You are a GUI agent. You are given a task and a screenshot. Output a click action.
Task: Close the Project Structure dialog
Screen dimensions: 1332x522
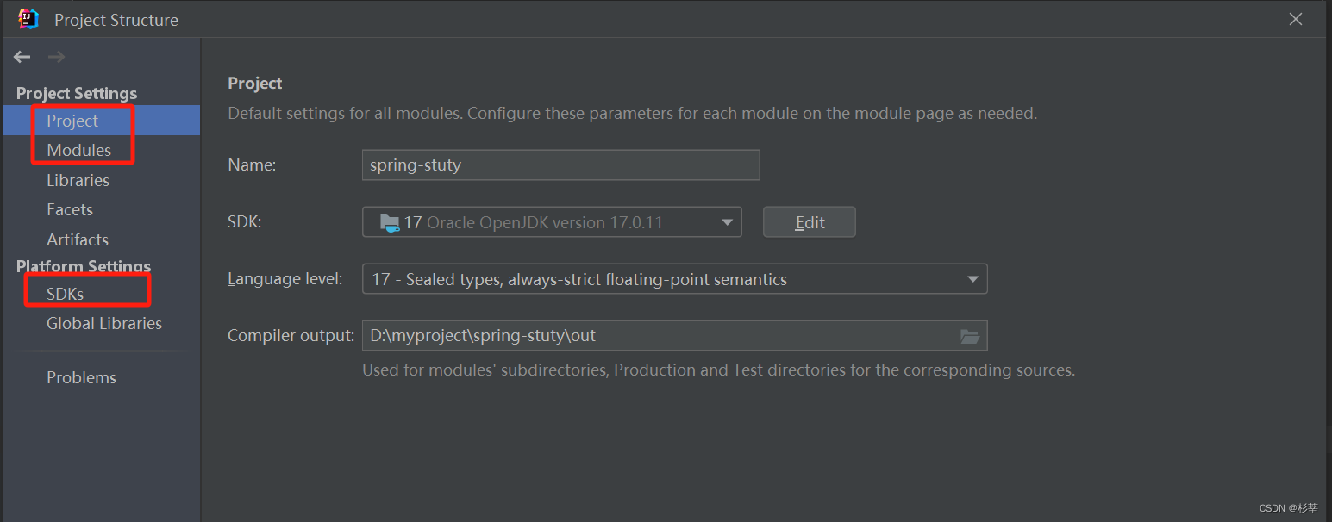(1295, 19)
